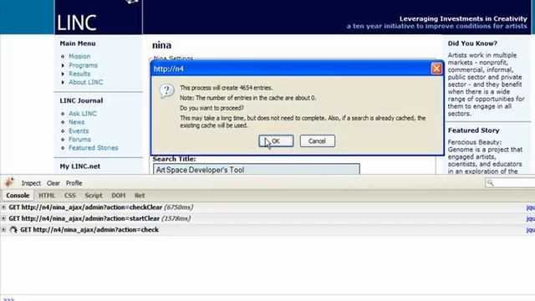Cancel the cache creation dialog
The height and width of the screenshot is (301, 535).
318,141
